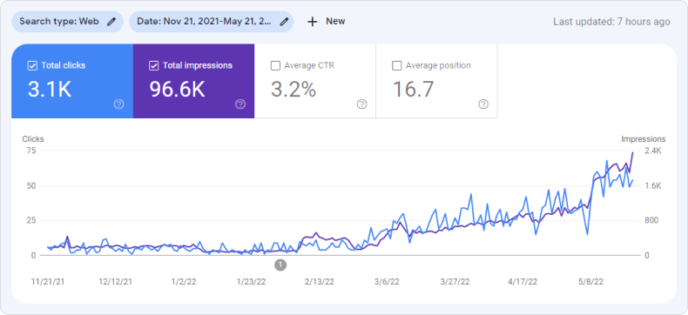The image size is (688, 315).
Task: Add a New filter
Action: pyautogui.click(x=326, y=22)
